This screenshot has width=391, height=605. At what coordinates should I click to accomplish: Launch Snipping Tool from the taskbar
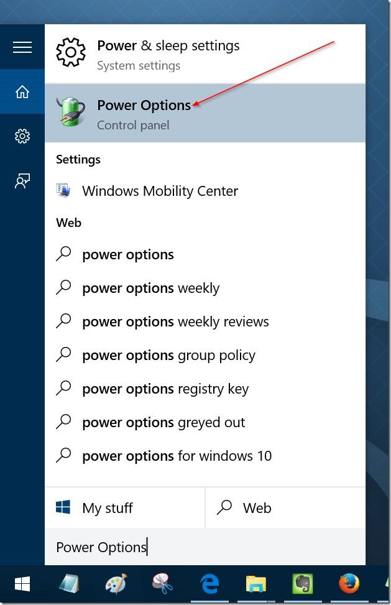pyautogui.click(x=162, y=584)
